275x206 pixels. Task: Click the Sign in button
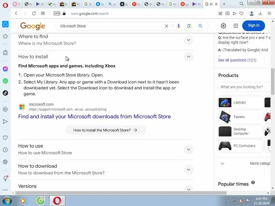click(254, 25)
